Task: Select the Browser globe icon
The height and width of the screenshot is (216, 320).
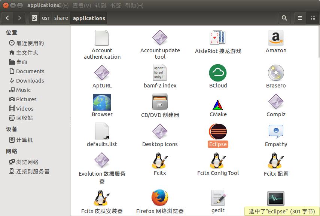Action: point(102,102)
